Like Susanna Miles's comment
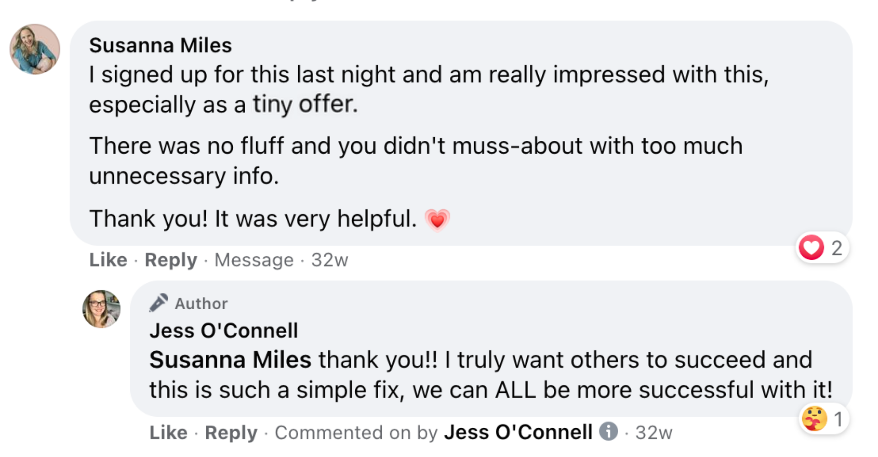 tap(108, 260)
